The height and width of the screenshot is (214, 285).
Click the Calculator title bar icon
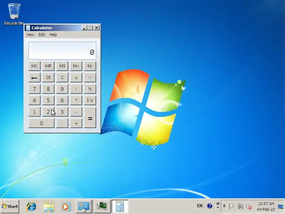pyautogui.click(x=28, y=28)
